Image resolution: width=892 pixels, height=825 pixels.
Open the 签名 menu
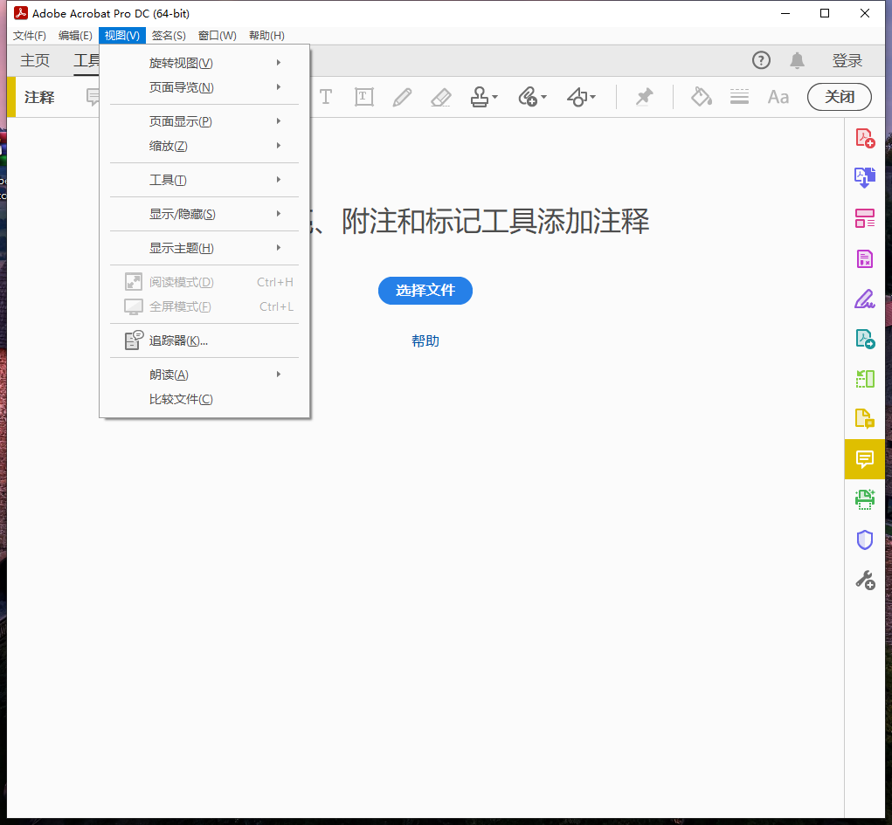coord(168,35)
